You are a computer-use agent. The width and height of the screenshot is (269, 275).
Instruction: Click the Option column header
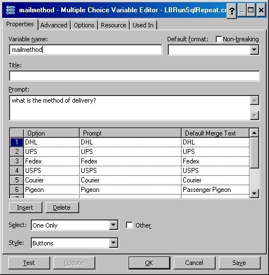(51, 133)
